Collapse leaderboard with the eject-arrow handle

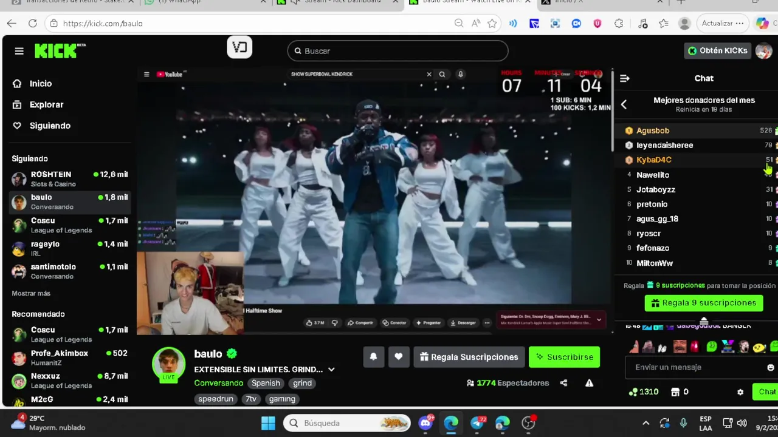coord(704,321)
